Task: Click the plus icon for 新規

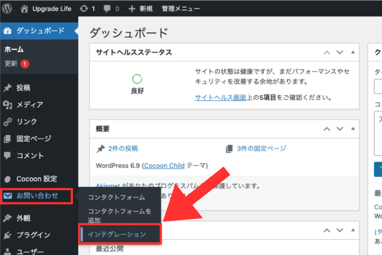Action: [131, 9]
